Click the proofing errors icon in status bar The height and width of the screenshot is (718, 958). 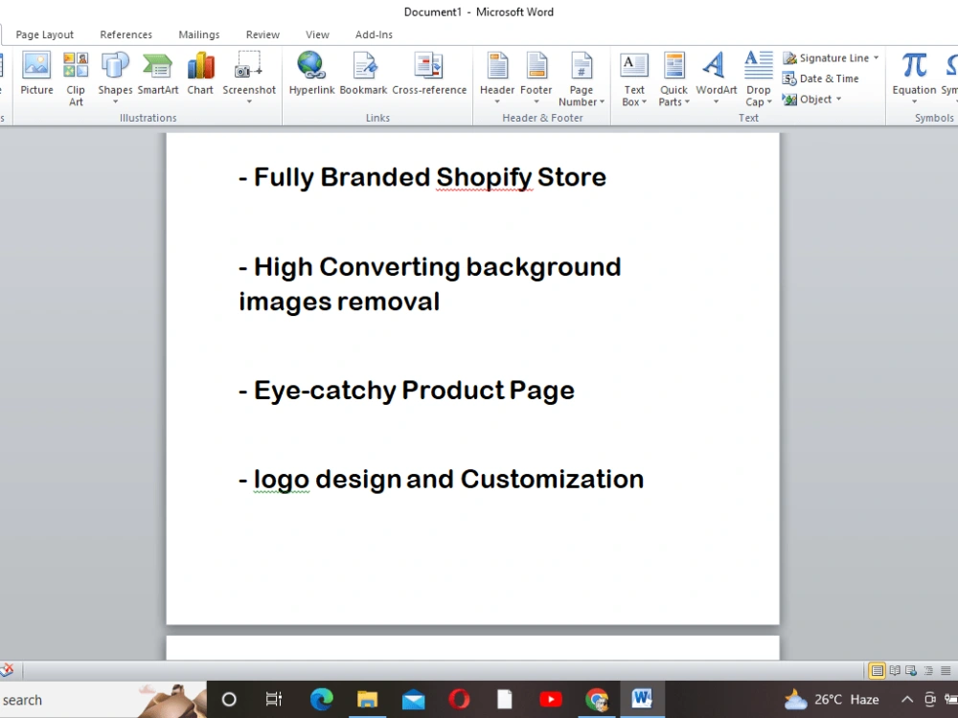coord(8,670)
